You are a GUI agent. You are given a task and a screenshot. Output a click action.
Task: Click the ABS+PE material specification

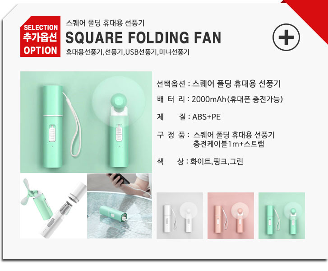[x=207, y=117]
